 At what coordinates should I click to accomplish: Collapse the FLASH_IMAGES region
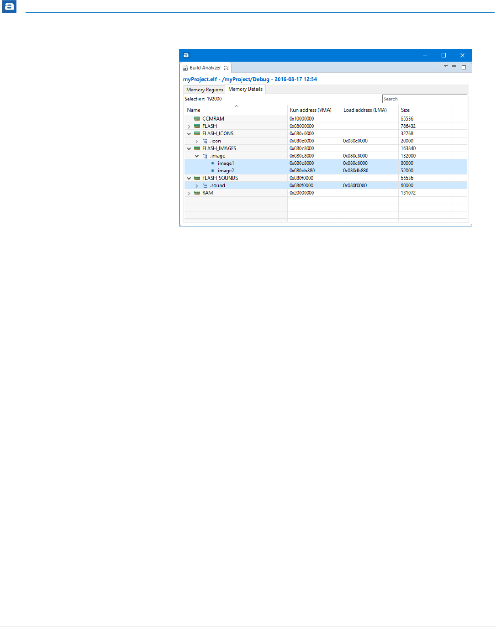[x=189, y=148]
